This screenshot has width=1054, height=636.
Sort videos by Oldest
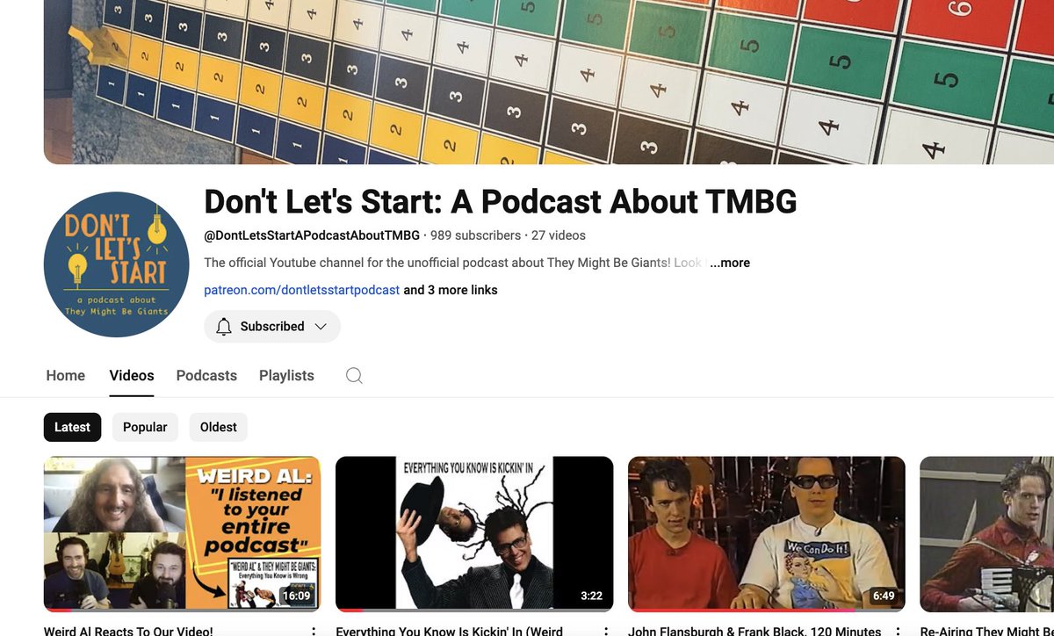coord(219,427)
